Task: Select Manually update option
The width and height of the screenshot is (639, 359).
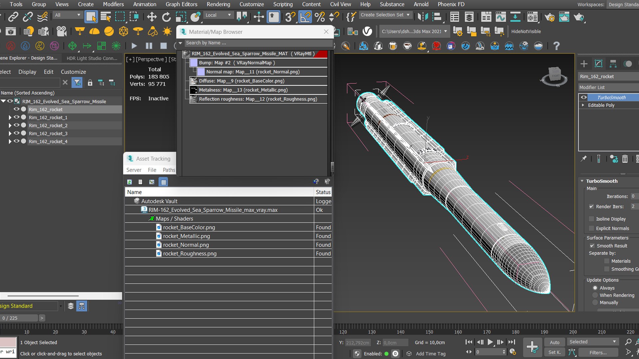Action: pyautogui.click(x=595, y=302)
